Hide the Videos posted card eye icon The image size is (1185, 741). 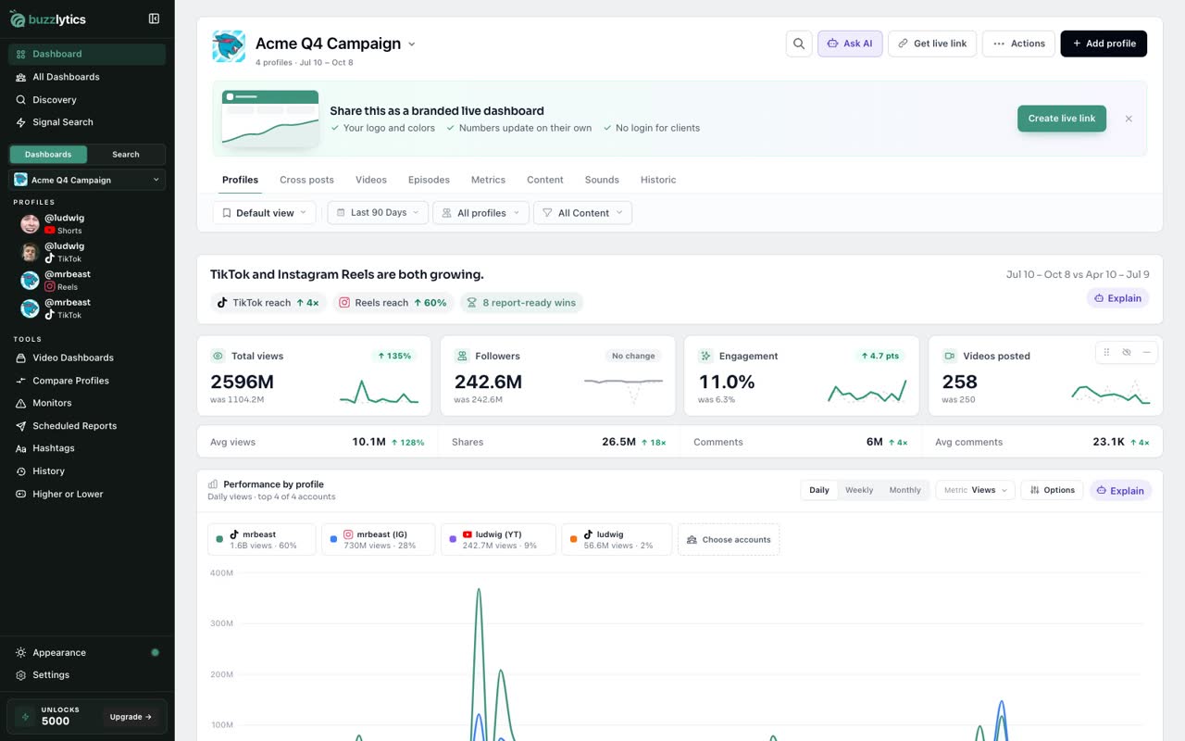pos(1127,352)
